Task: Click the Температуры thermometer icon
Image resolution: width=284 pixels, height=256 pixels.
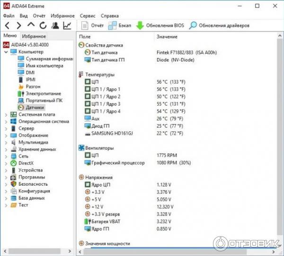Action: pyautogui.click(x=81, y=75)
